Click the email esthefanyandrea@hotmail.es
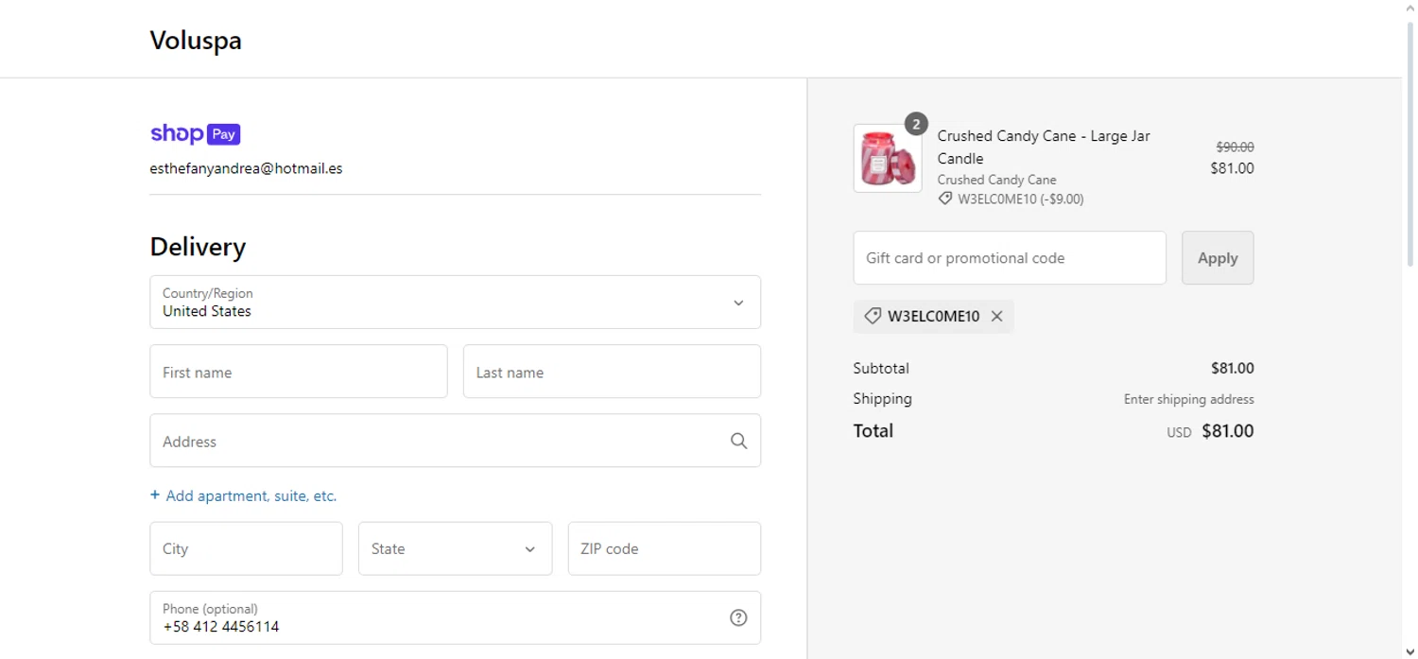The width and height of the screenshot is (1418, 659). (246, 168)
